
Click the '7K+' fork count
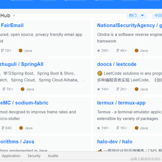[x=10, y=89]
